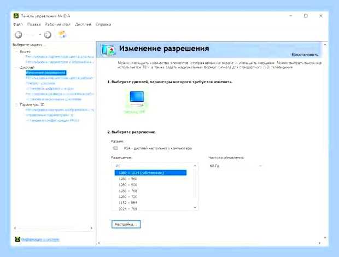Go back with the left arrow toolbar icon
Viewport: 339px width, 257px height.
(19, 34)
